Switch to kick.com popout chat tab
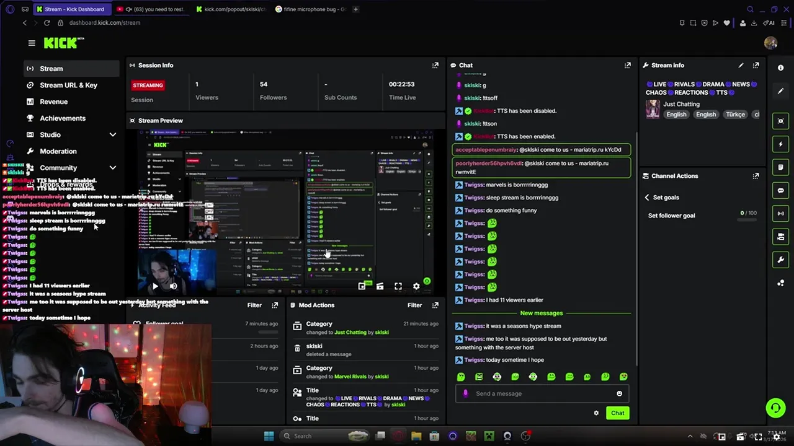 [x=231, y=9]
